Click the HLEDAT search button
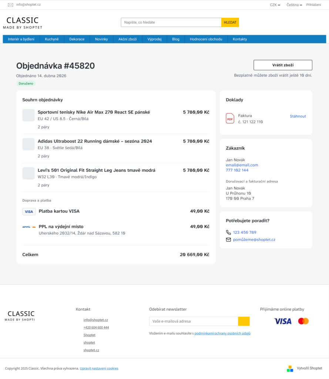This screenshot has height=379, width=329. tap(230, 23)
